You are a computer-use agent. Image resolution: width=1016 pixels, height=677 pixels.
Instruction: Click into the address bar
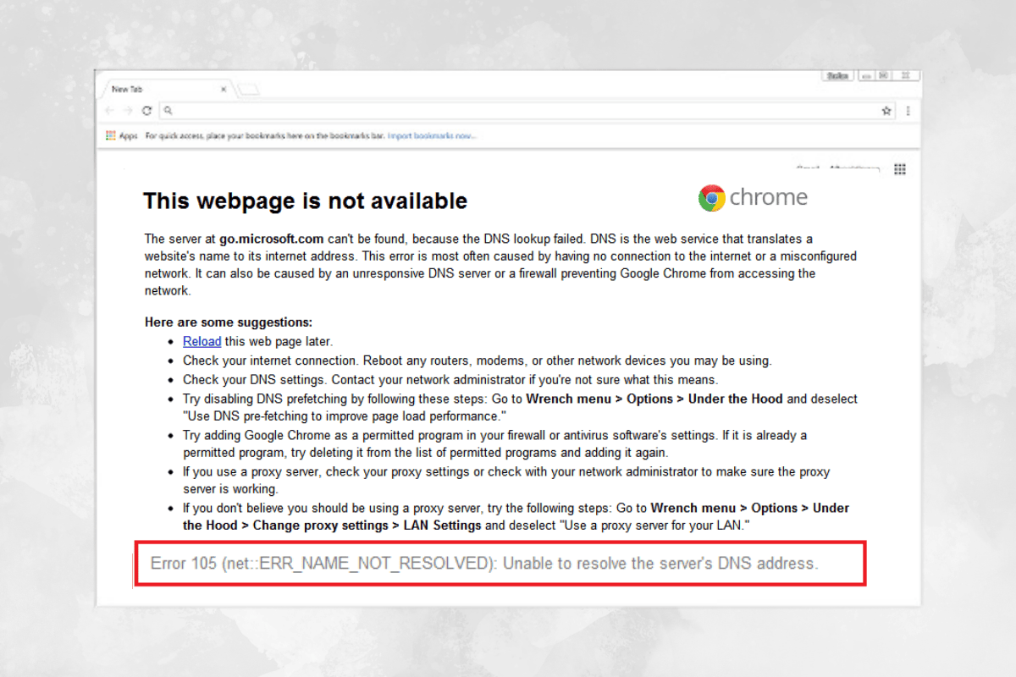[527, 111]
